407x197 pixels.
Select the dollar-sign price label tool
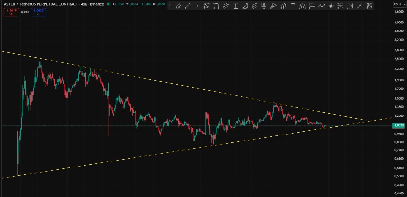[x=264, y=6]
